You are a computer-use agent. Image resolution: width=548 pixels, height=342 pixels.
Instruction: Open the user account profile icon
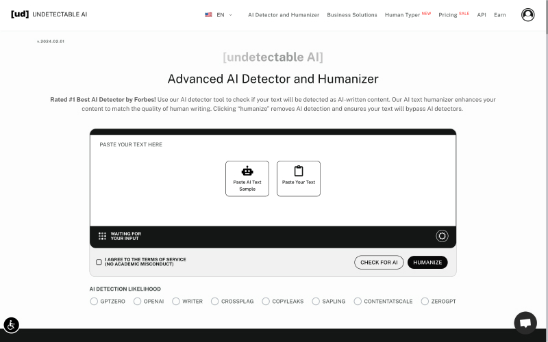(527, 14)
